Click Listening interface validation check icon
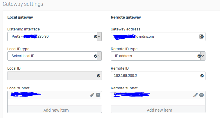The width and height of the screenshot is (220, 118). 95,37
